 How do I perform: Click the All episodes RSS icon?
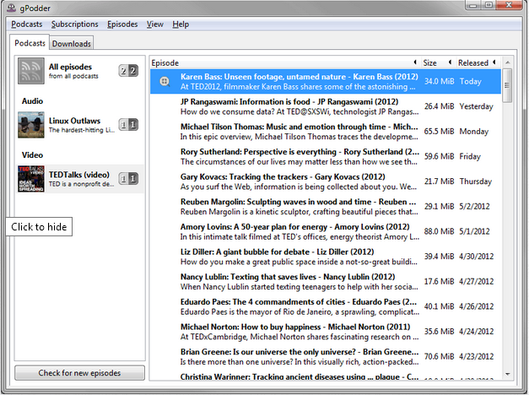[x=31, y=71]
